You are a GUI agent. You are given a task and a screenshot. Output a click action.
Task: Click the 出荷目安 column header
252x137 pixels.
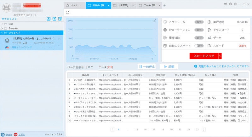160,75
